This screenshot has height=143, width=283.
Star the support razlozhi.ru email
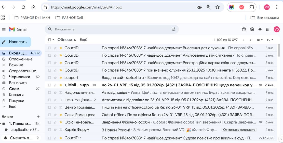pyautogui.click(x=55, y=78)
